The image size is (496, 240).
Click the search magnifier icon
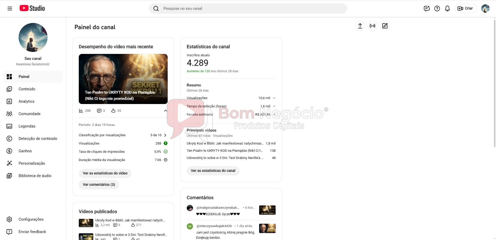(x=156, y=8)
